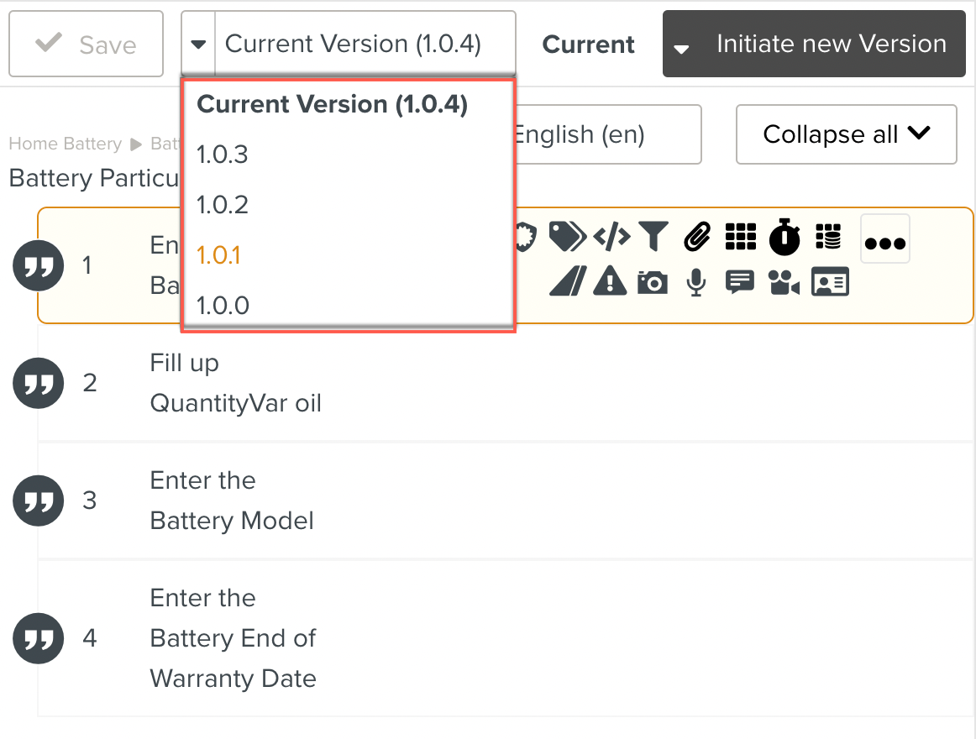
Task: Click the camera photo icon
Action: coord(653,283)
